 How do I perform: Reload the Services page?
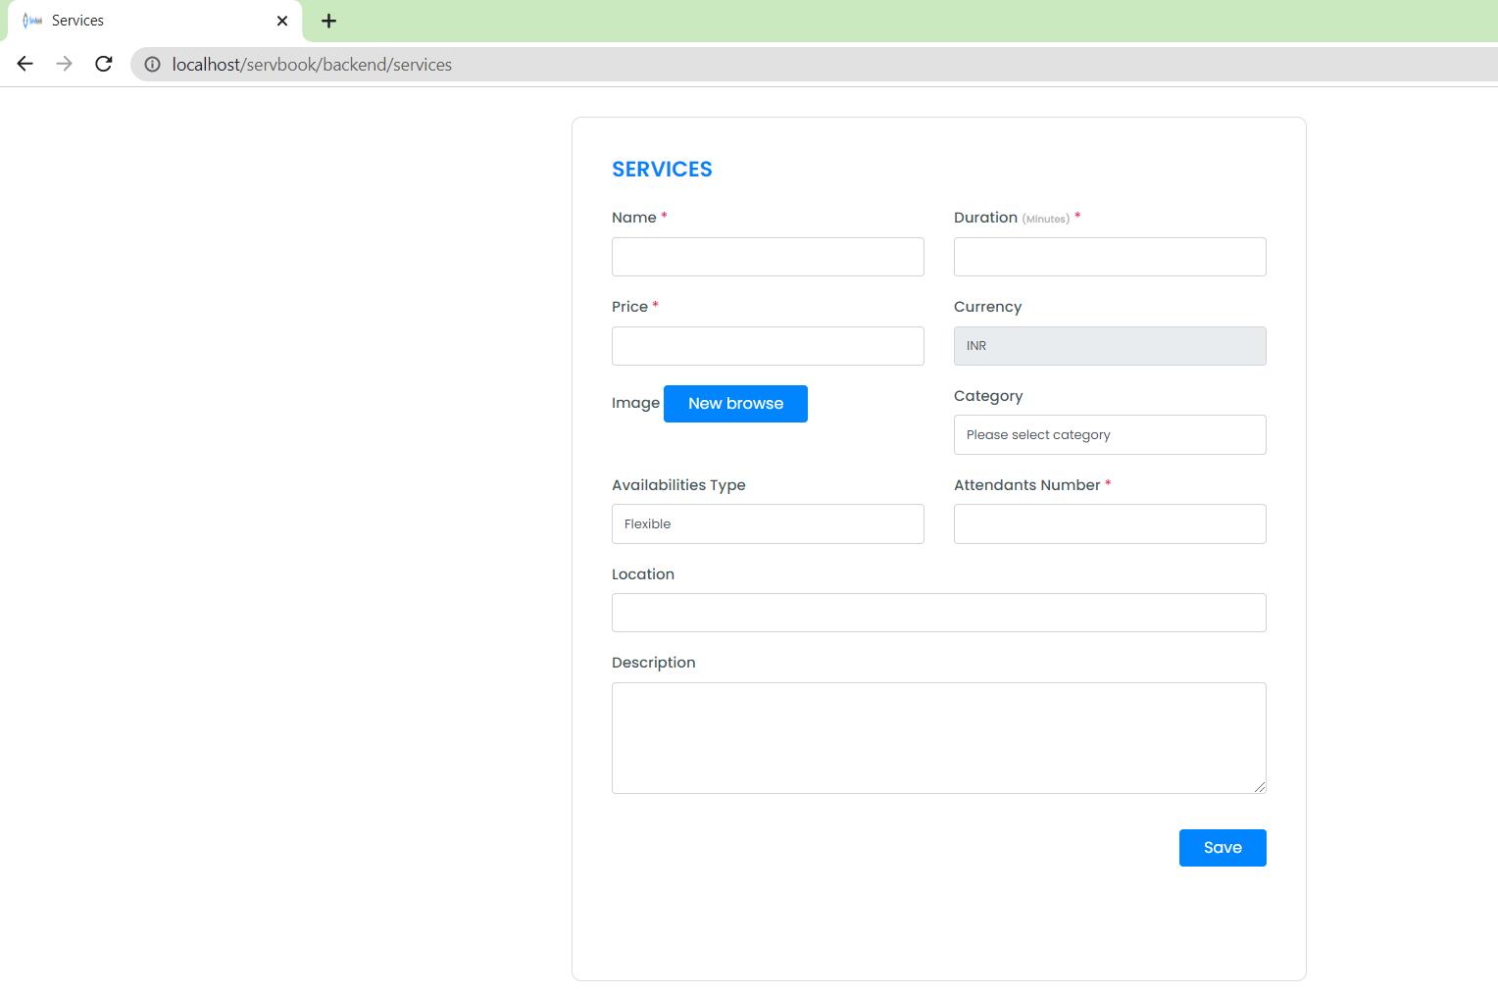tap(103, 64)
